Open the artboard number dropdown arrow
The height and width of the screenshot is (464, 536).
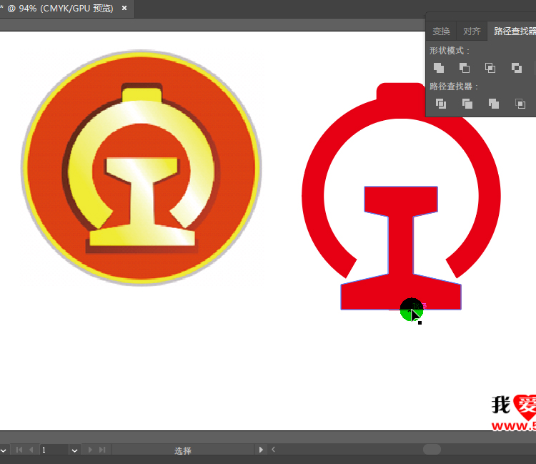click(x=74, y=450)
